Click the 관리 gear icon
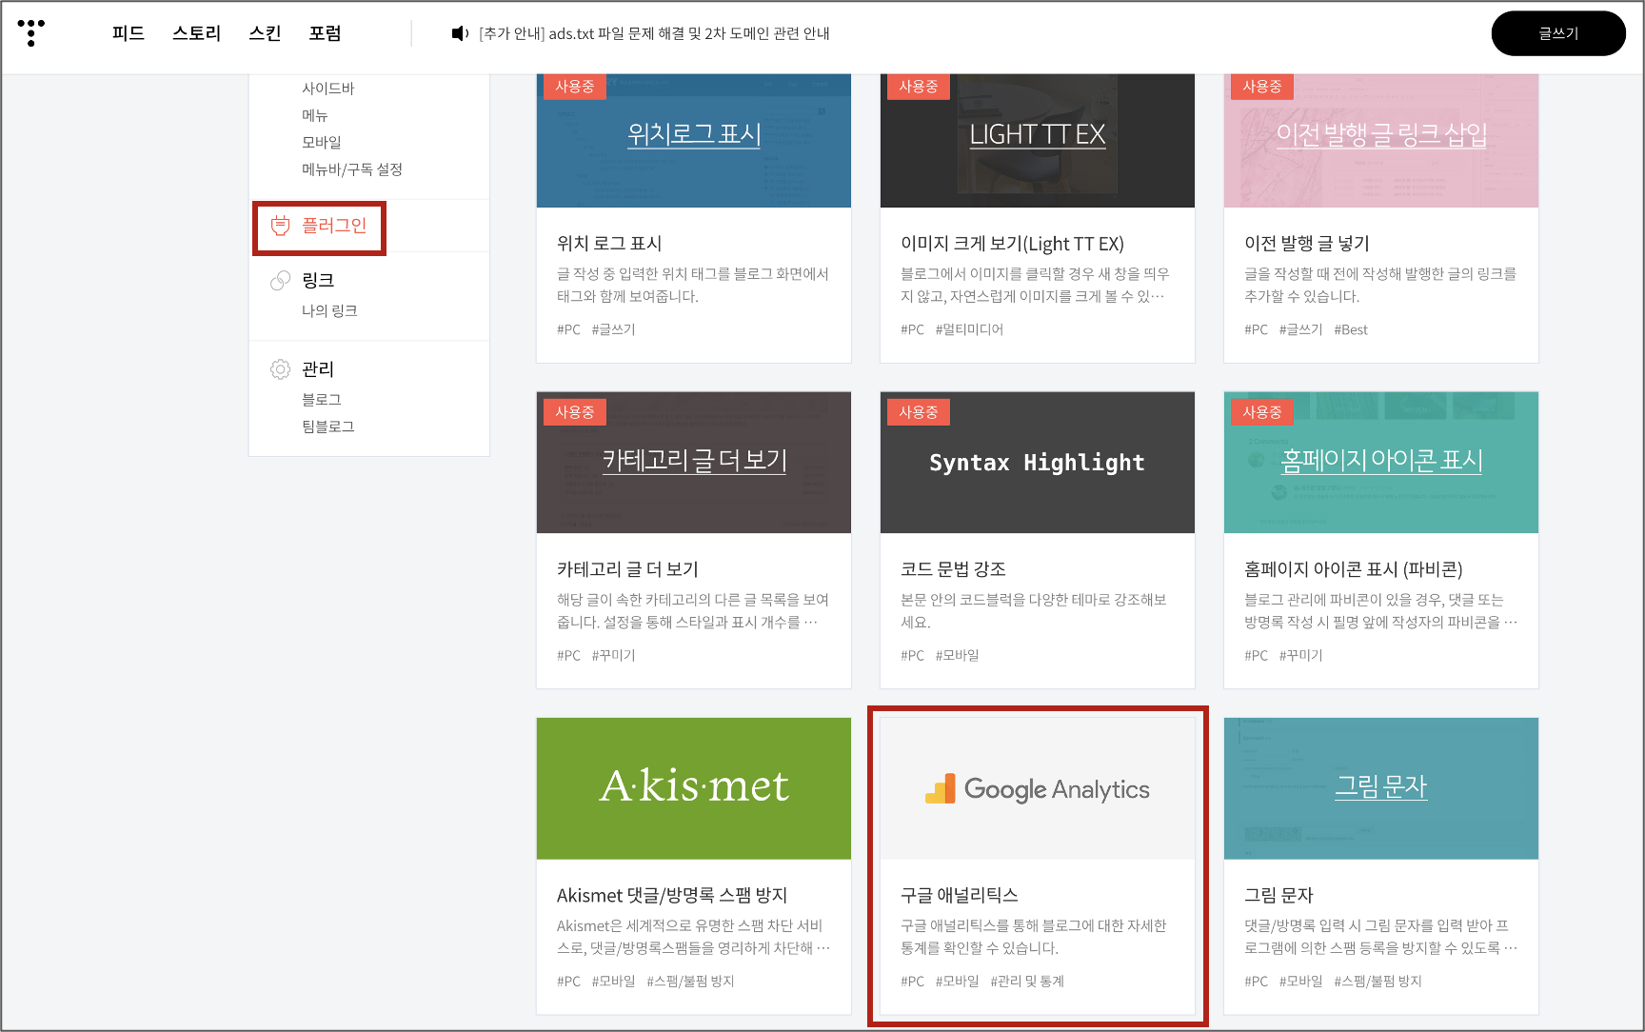 tap(280, 368)
